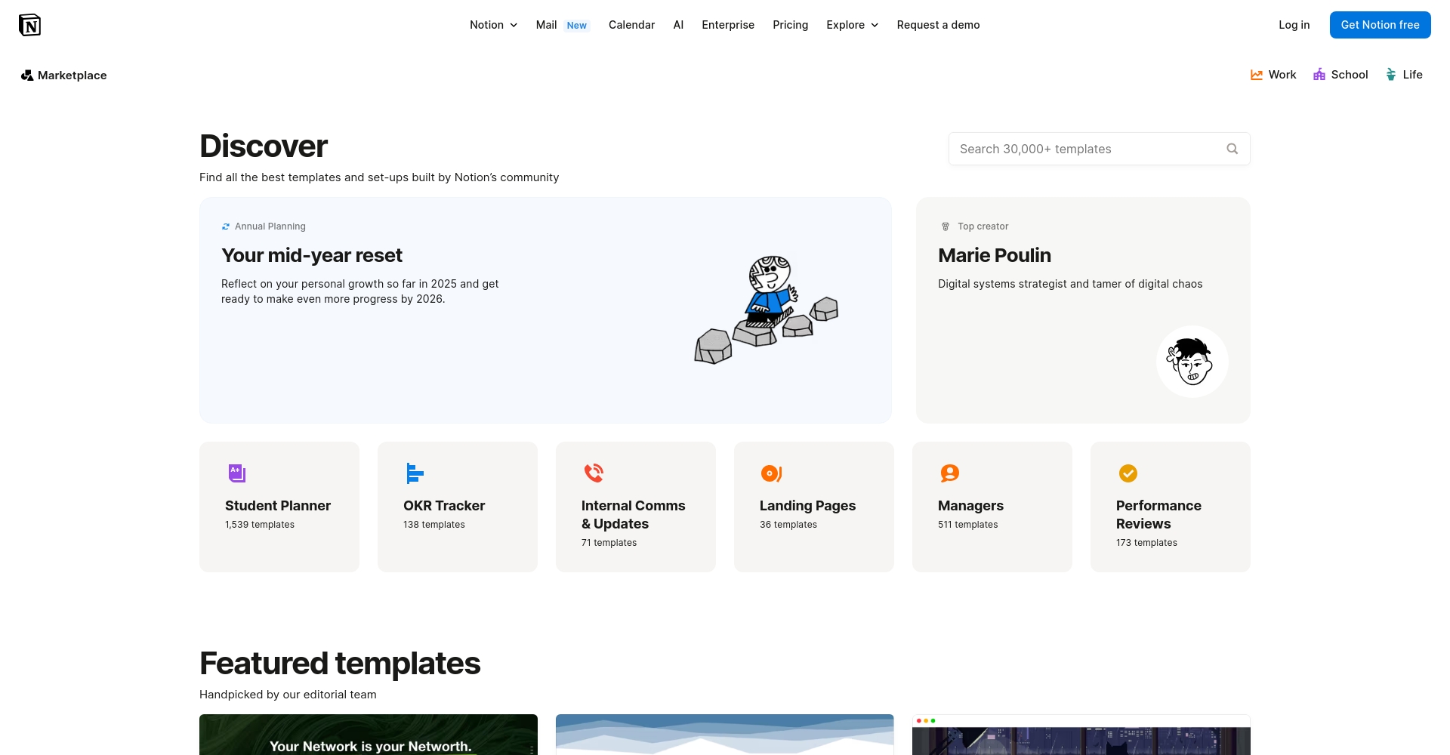The width and height of the screenshot is (1450, 755).
Task: Click the '36 templates' text
Action: click(x=788, y=525)
